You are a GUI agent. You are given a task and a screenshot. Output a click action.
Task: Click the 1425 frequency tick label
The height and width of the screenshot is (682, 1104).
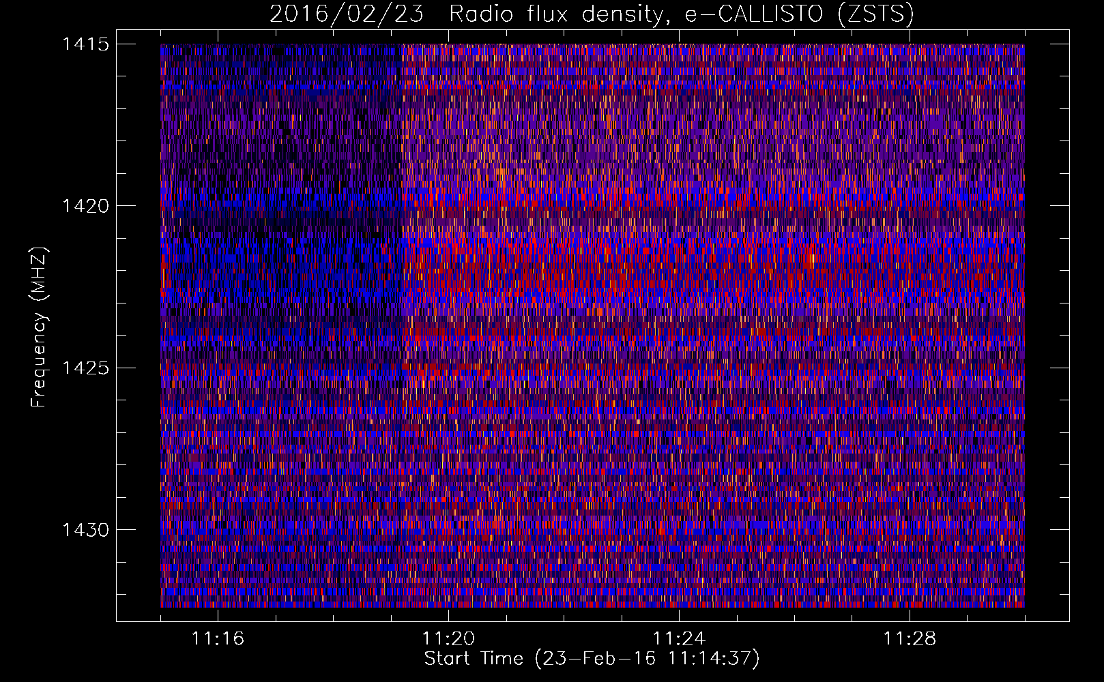(x=86, y=368)
